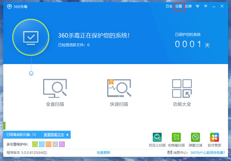This screenshot has height=161, width=231.
Task: Click the 0001 天 protected days counter
Action: point(192,44)
